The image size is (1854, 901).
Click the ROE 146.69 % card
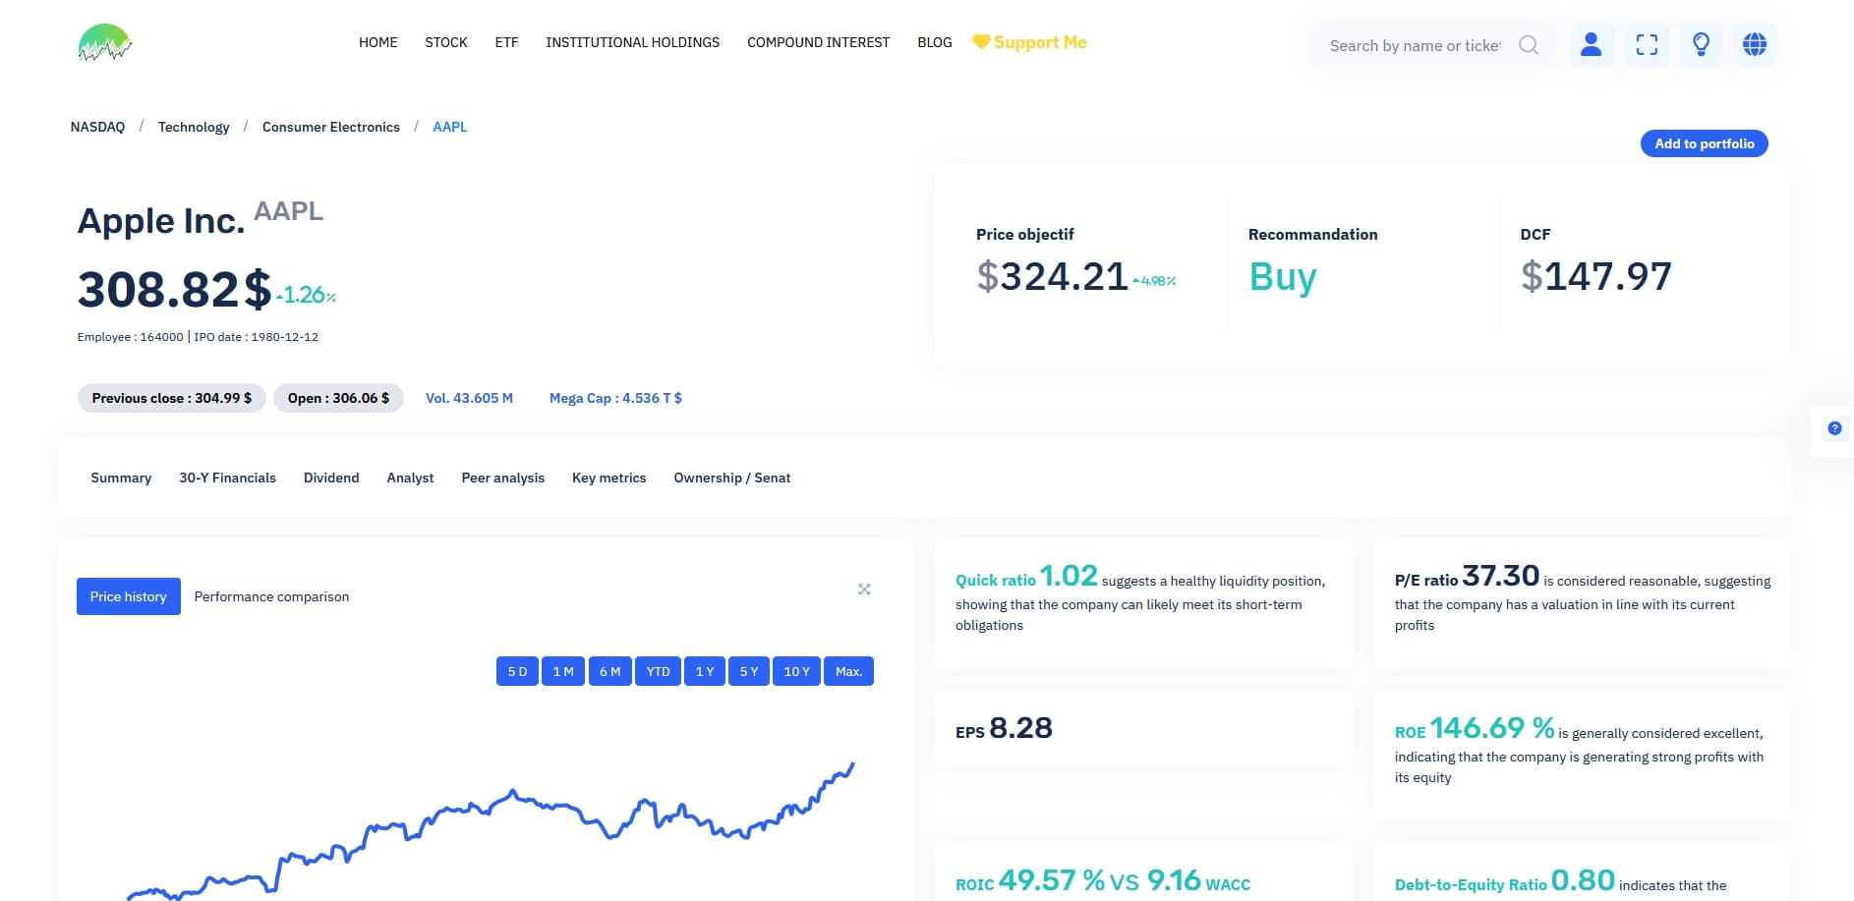[x=1582, y=755]
